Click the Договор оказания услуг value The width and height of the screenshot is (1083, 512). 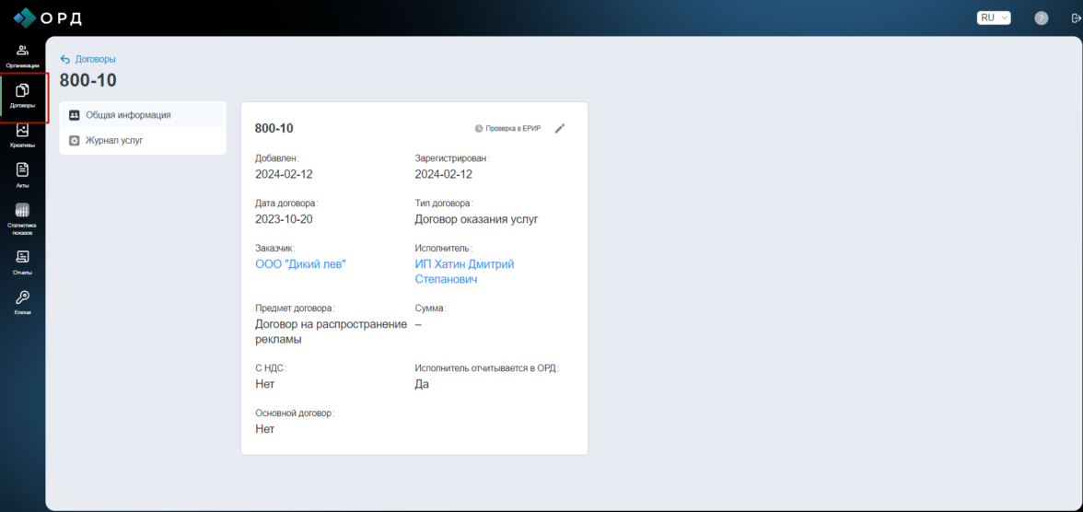coord(476,219)
